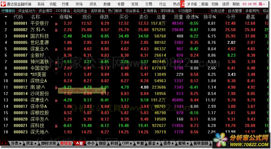
Task: Click the left scroll arrow beside bottom tabs
Action: 2,143
